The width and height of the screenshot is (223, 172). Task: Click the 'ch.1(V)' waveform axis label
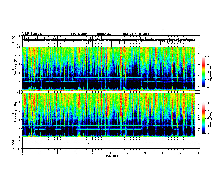[x=14, y=40]
